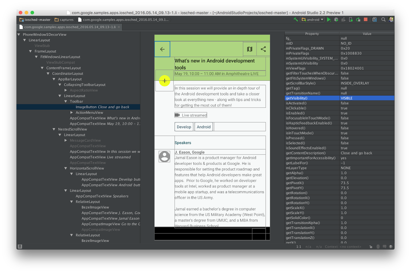Open event notifications via status bar exclamation icon
Viewport: 411px width, 273px height.
tap(391, 247)
